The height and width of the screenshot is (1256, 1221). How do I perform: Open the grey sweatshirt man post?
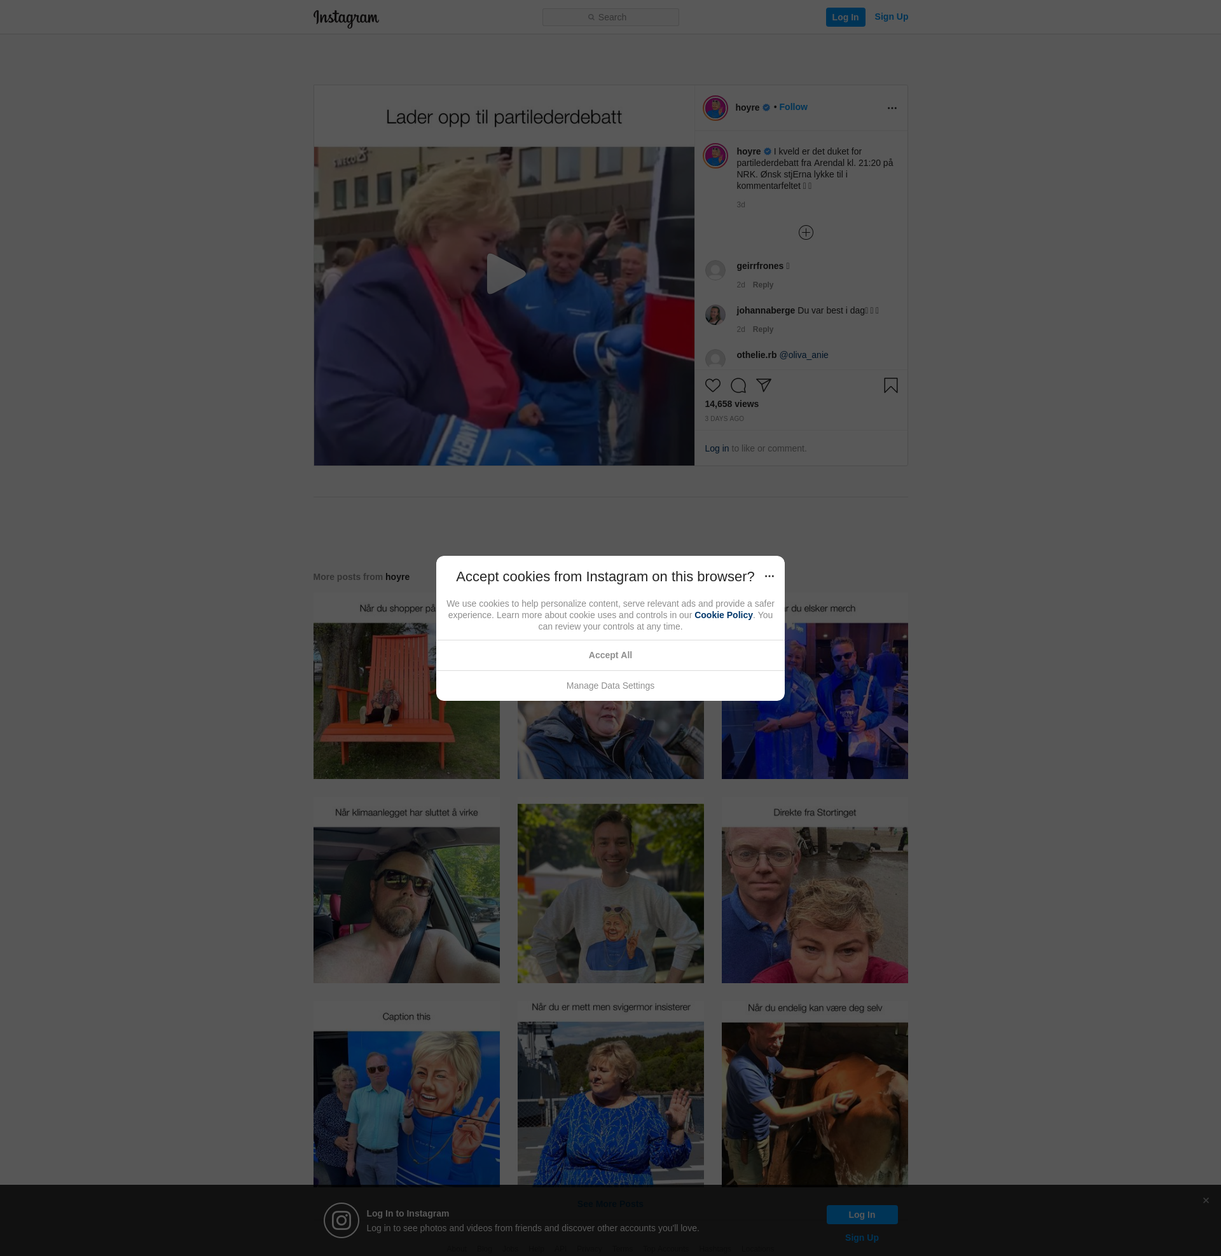click(x=610, y=890)
